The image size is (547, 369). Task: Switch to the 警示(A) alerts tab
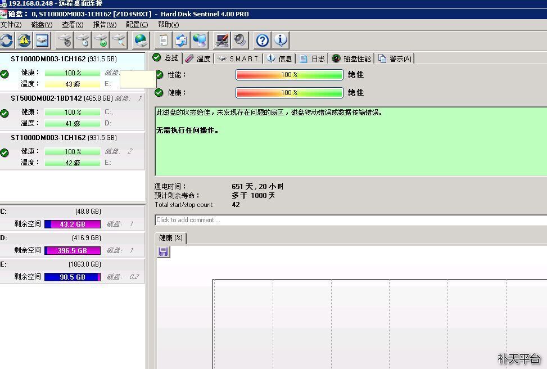point(395,59)
